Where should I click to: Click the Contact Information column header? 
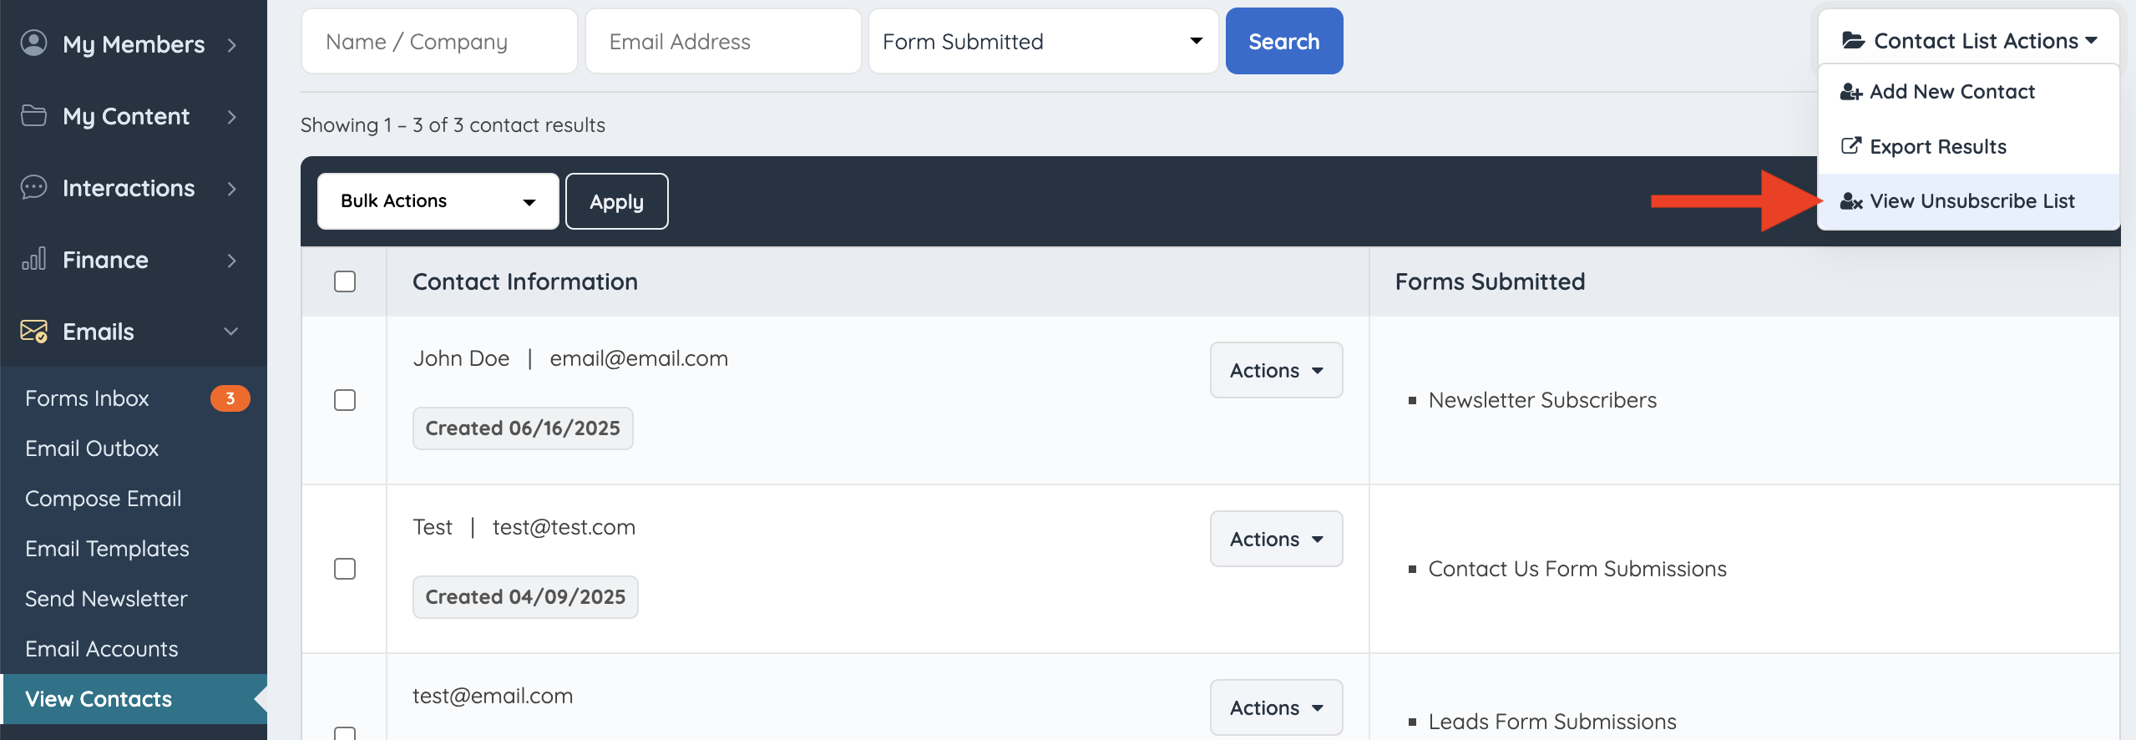pos(525,281)
